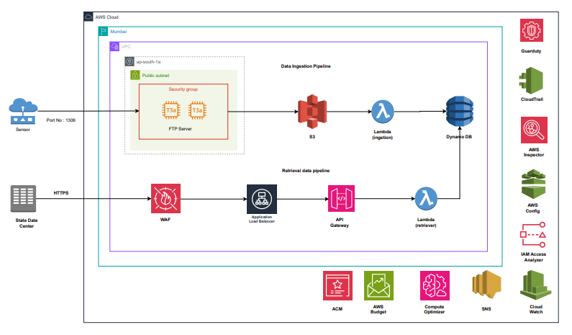Click the Application Load Balancer icon
This screenshot has width=572, height=335.
(x=261, y=197)
